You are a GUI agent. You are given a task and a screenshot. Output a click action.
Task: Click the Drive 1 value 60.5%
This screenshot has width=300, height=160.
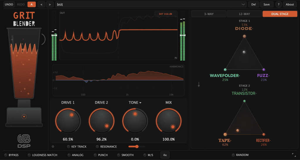coord(68,139)
